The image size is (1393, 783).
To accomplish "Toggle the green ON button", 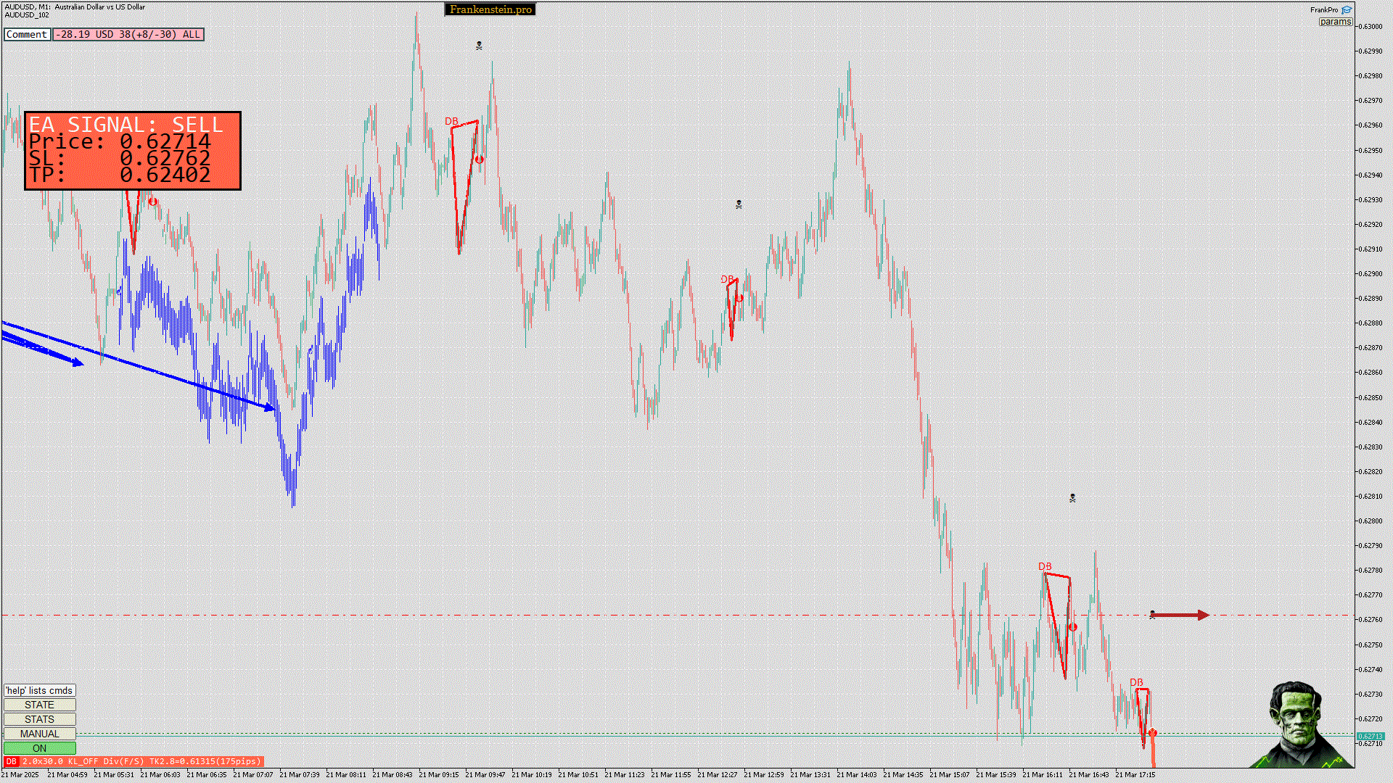I will click(x=39, y=748).
